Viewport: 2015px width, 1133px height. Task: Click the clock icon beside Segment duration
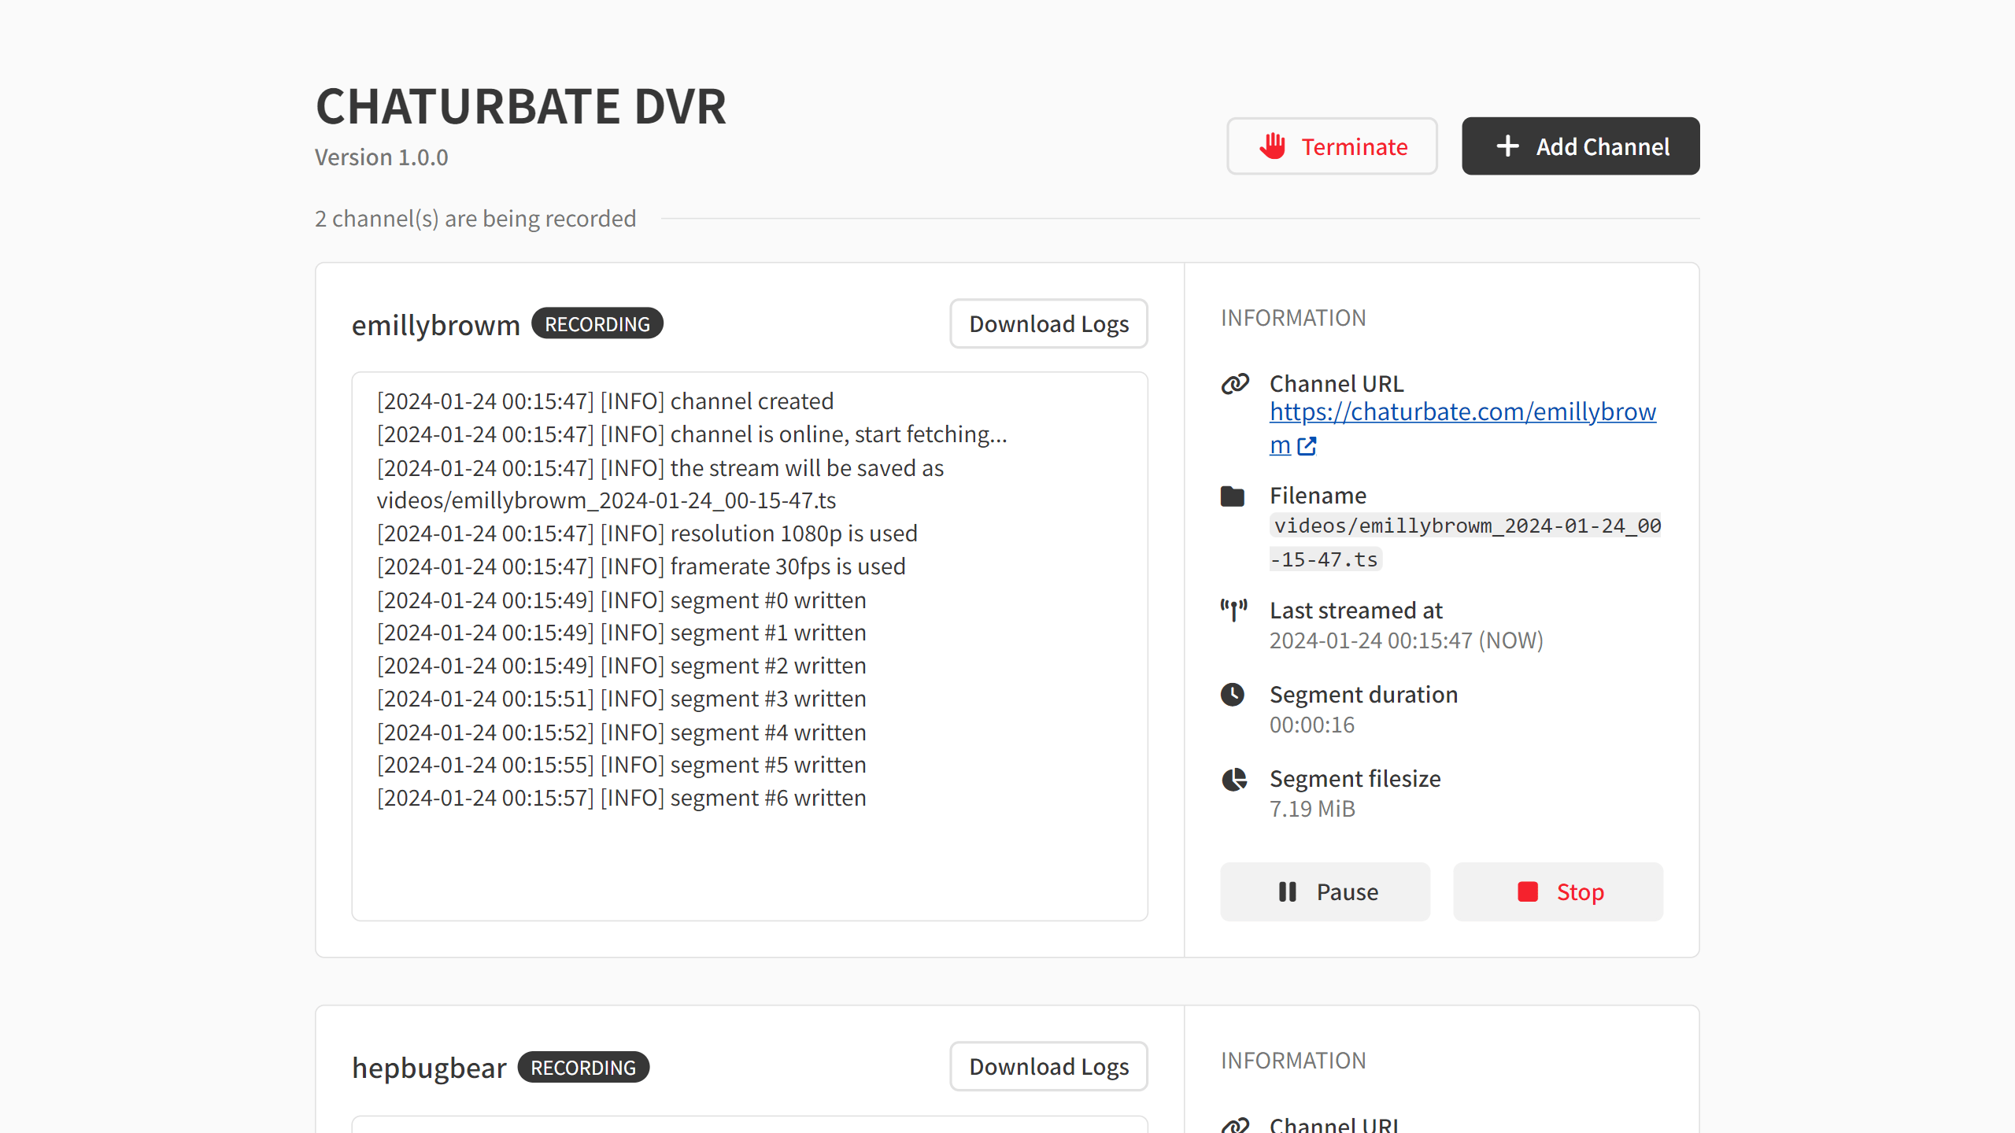click(x=1233, y=694)
